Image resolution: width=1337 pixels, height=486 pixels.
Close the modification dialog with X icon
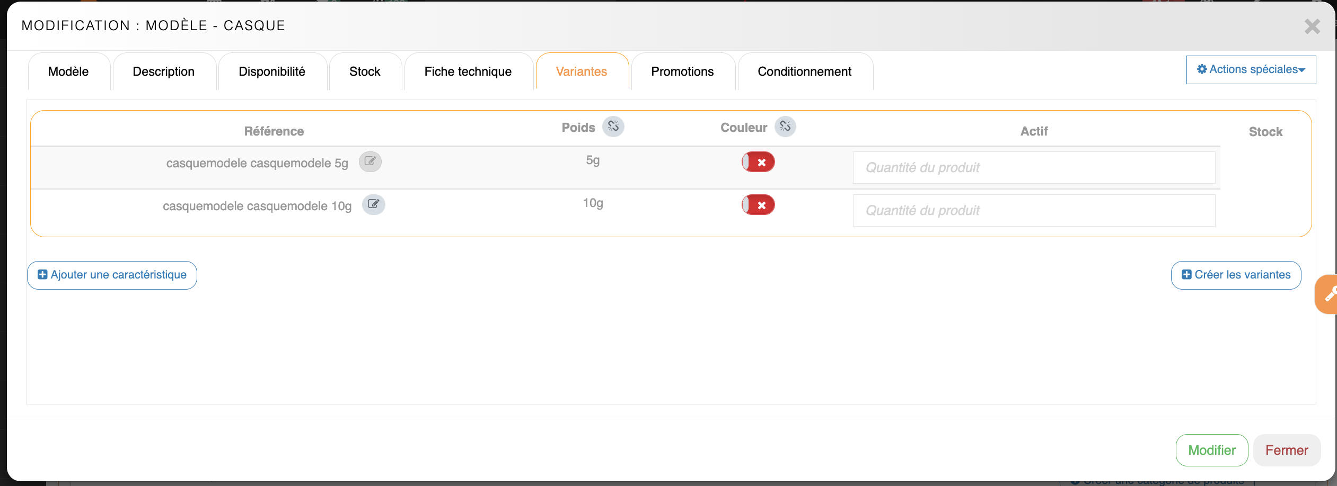click(1312, 26)
